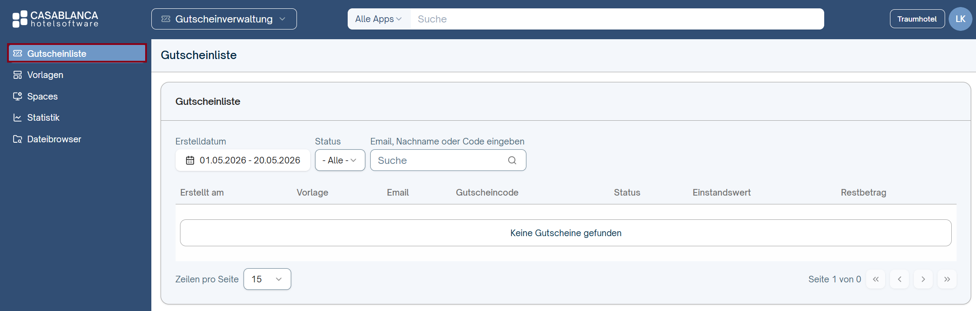Expand the Alle Apps search filter
Screen dimensions: 976x311
pyautogui.click(x=379, y=19)
